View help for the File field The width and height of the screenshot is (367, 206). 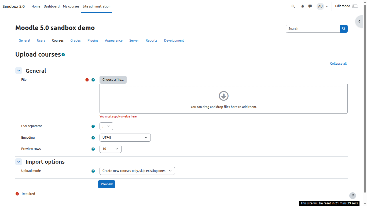pyautogui.click(x=93, y=80)
